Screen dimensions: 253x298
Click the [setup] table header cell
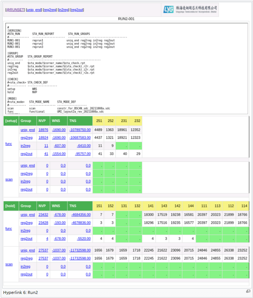click(11, 121)
